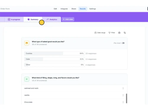Select the Results tab
This screenshot has width=148, height=111.
pyautogui.click(x=83, y=9)
